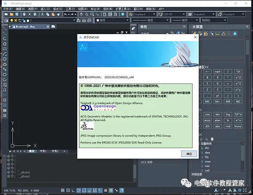253x195 pixels.
Task: Click the calculator blue Help icon
Action: [235, 34]
